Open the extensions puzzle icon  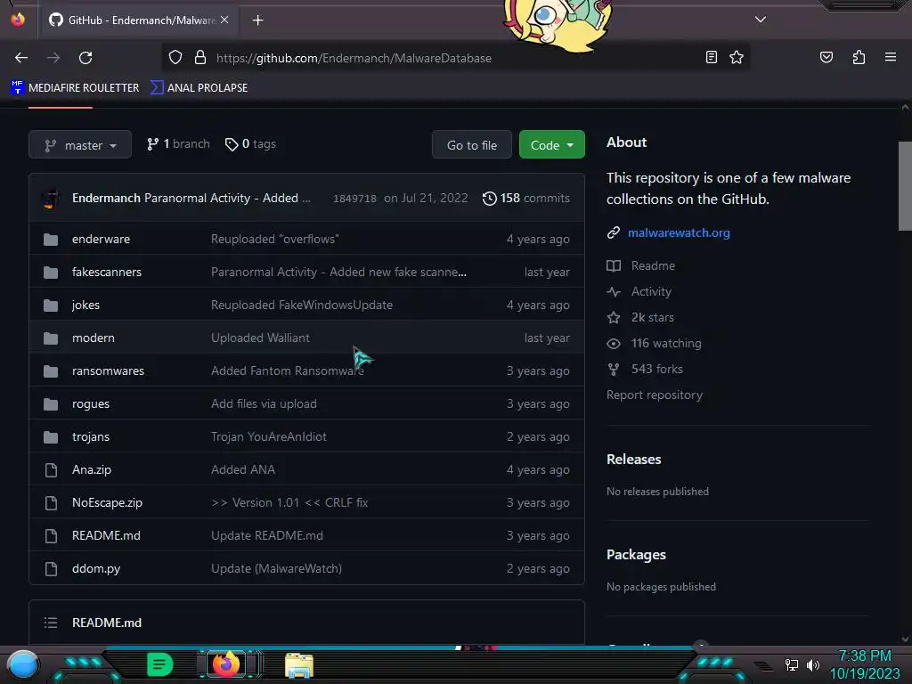tap(859, 57)
